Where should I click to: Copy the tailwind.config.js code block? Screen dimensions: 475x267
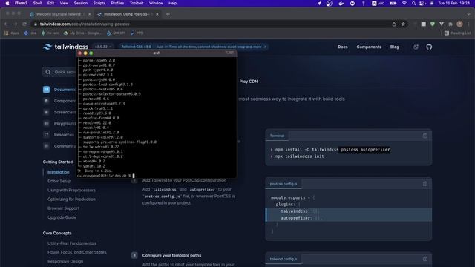[x=425, y=259]
